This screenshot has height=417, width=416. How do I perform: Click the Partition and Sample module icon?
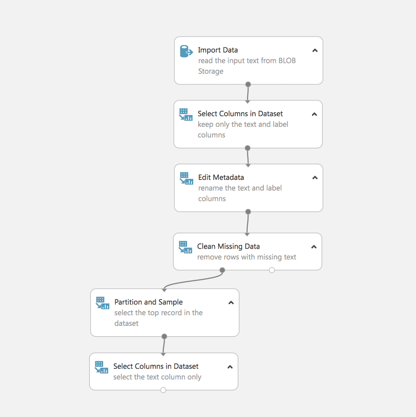point(102,303)
